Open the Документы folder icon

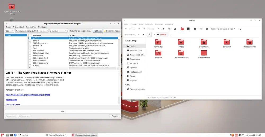pyautogui.click(x=204, y=43)
